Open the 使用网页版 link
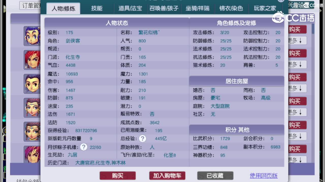 [264, 175]
